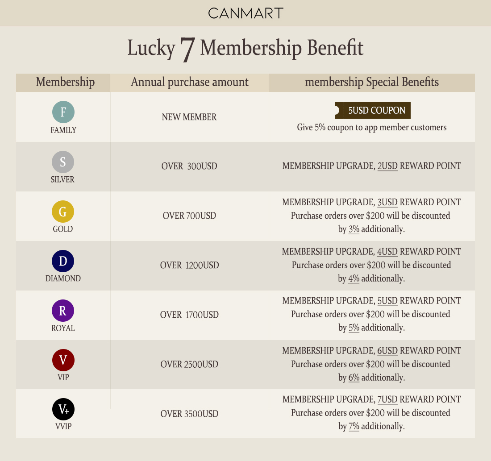Image resolution: width=491 pixels, height=461 pixels.
Task: Click the NEW MEMBER cell text
Action: click(x=189, y=117)
